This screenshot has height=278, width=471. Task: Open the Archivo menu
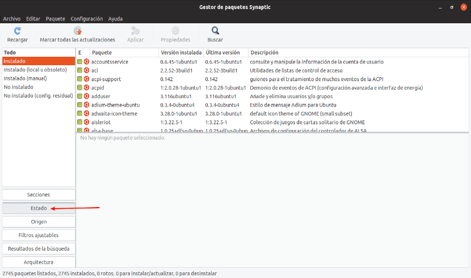pos(12,19)
